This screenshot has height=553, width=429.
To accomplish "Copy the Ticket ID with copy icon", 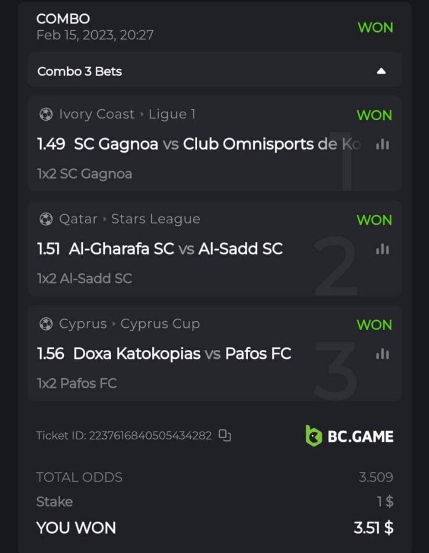I will pos(225,435).
